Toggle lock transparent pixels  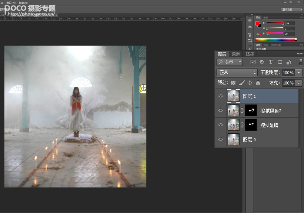tap(234, 83)
